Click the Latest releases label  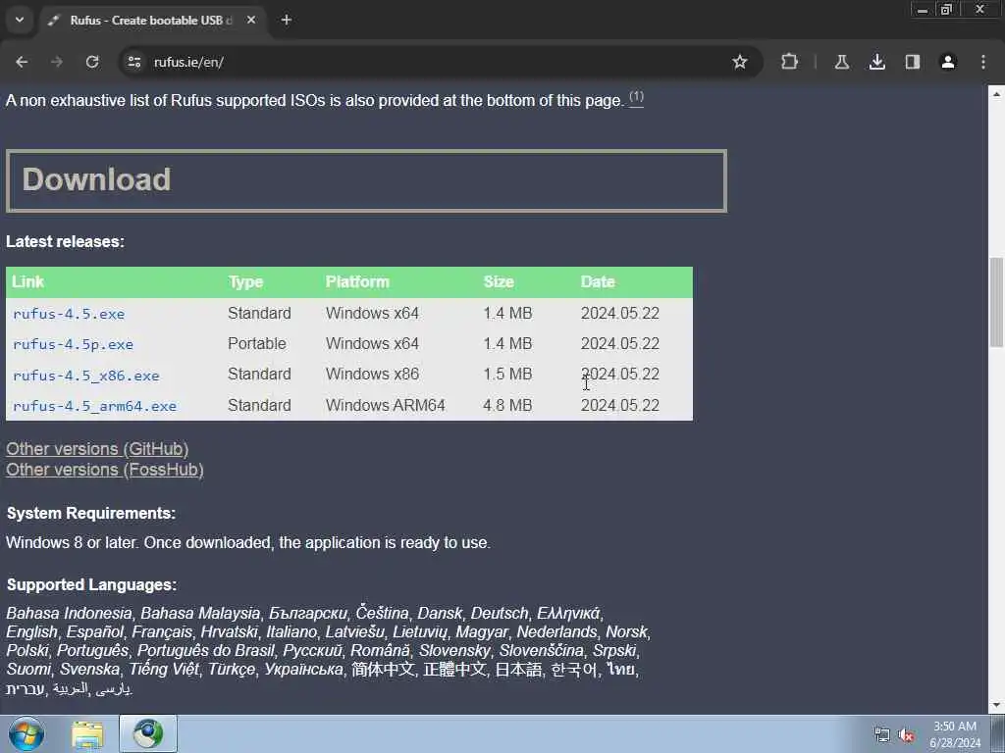66,241
